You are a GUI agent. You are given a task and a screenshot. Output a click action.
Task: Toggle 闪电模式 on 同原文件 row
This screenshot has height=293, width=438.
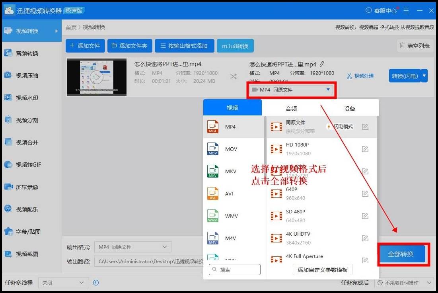click(x=340, y=127)
